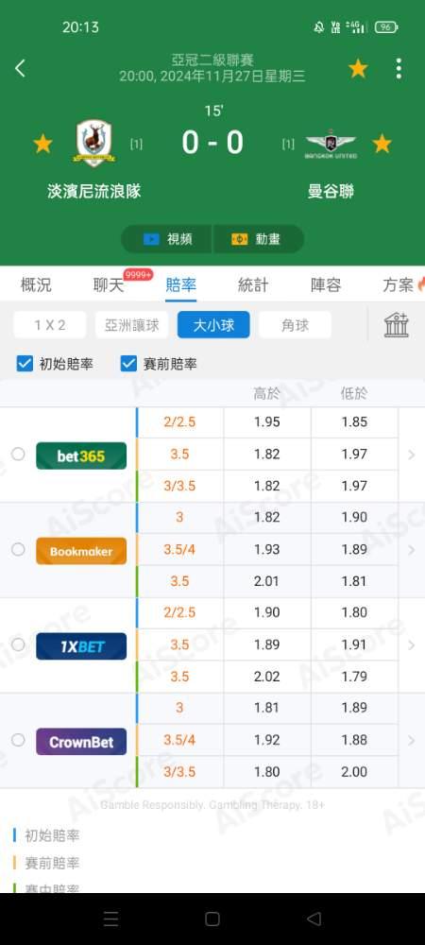Tap the back arrow at top left
The width and height of the screenshot is (425, 945).
coord(20,68)
